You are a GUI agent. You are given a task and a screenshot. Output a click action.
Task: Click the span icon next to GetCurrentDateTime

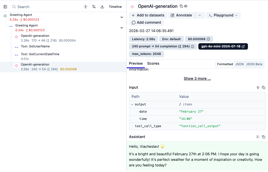[x=16, y=55]
